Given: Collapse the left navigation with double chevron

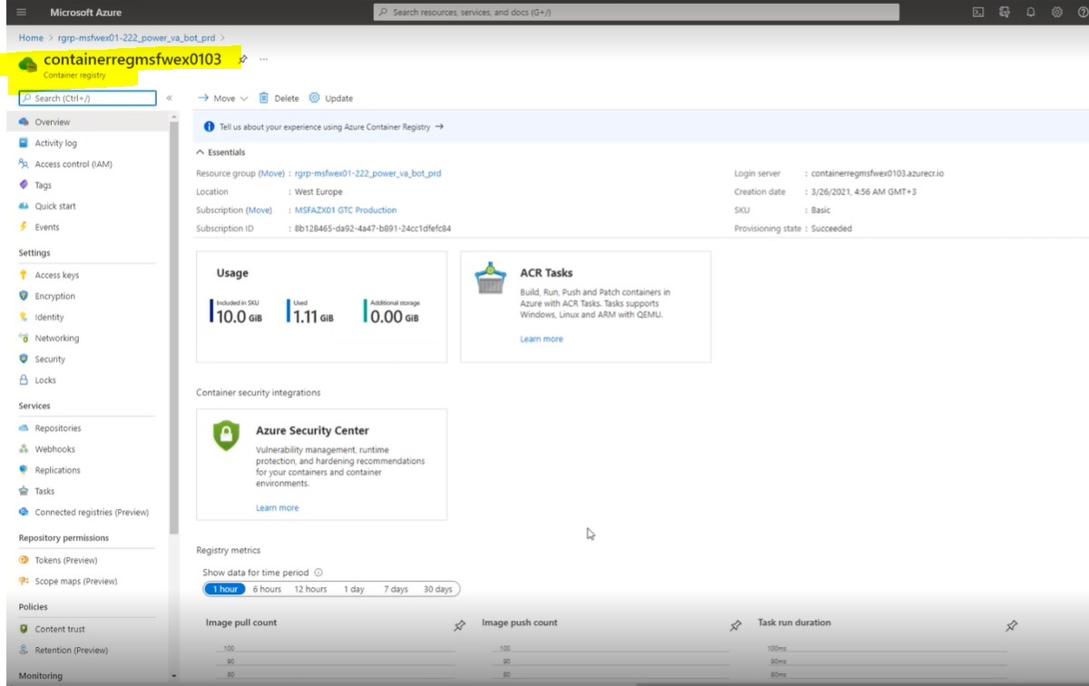Looking at the screenshot, I should pos(169,98).
